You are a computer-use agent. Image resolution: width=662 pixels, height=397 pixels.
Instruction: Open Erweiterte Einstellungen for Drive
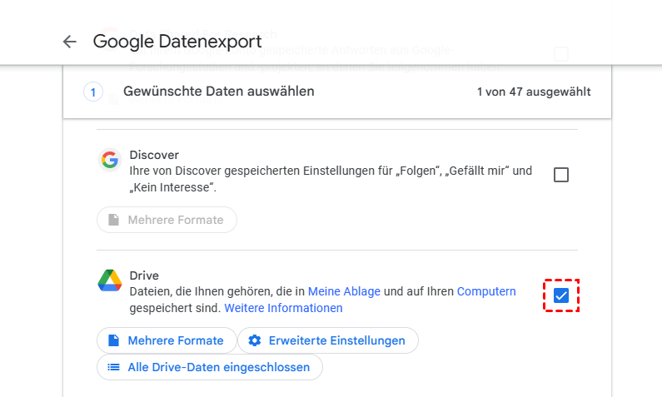328,340
